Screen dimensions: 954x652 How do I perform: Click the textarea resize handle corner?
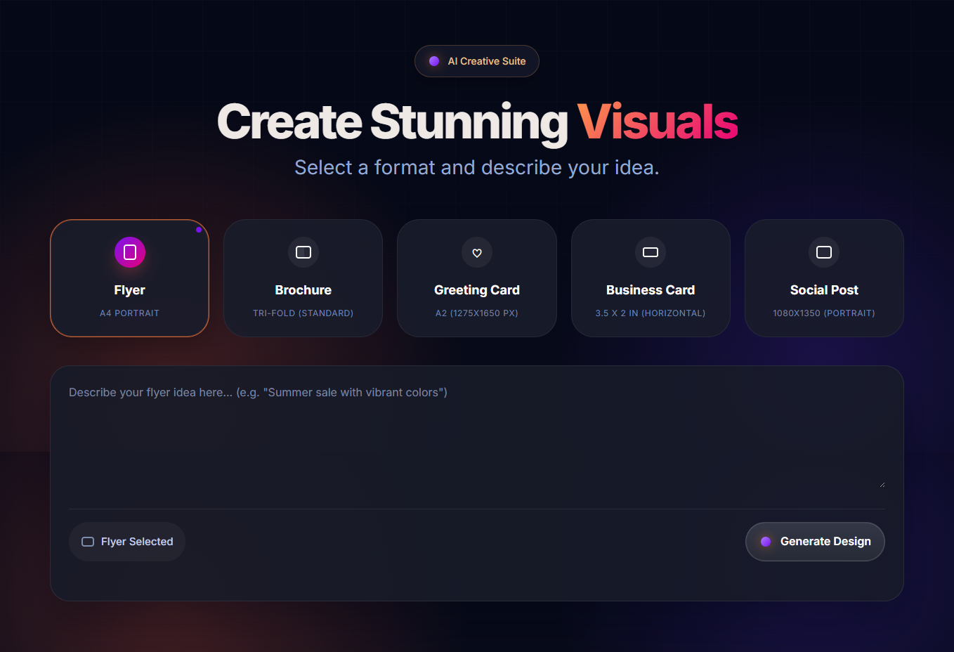tap(882, 484)
